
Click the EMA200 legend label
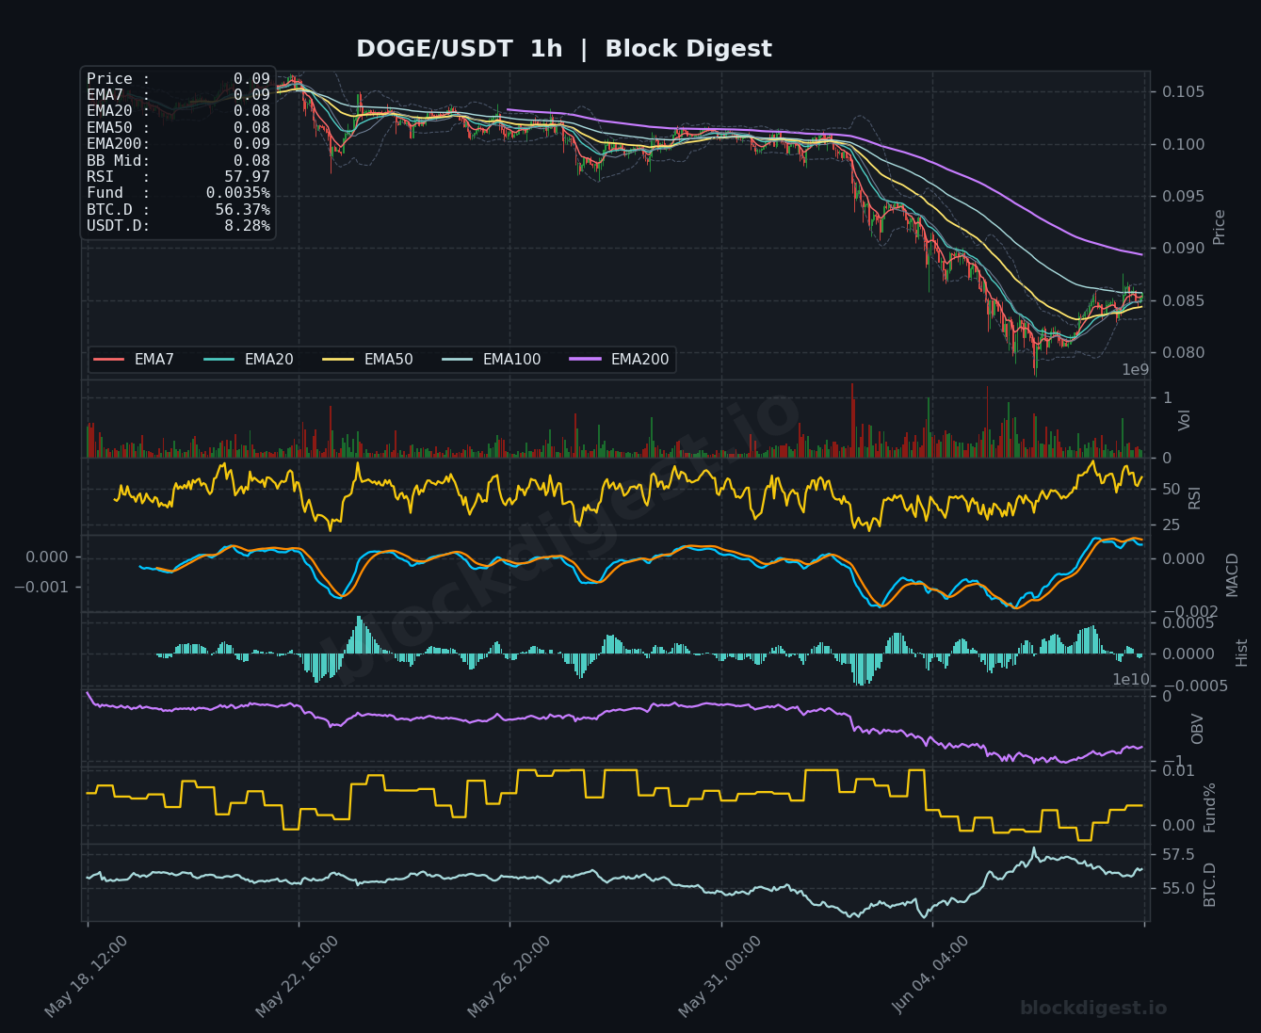[x=639, y=360]
